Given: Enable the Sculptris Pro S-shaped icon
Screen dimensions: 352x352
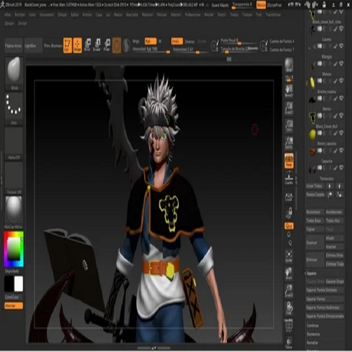Looking at the screenshot, I should pyautogui.click(x=126, y=45).
